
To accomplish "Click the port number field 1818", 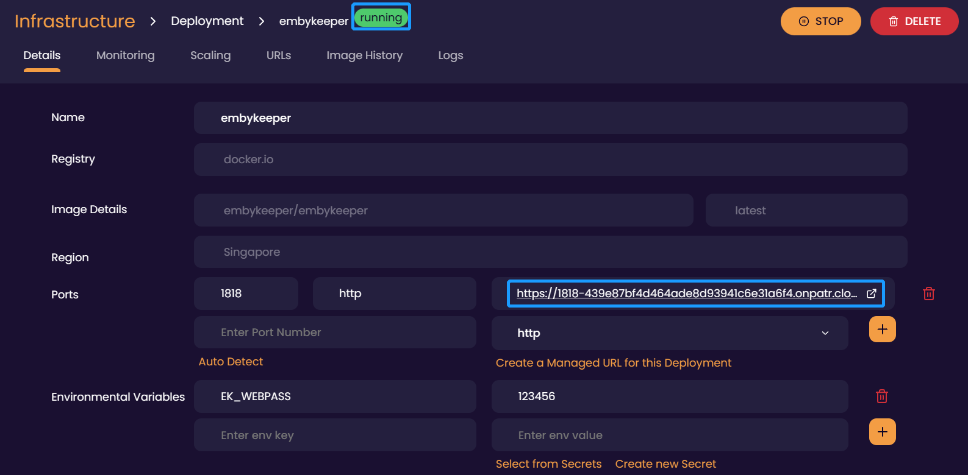I will point(246,294).
